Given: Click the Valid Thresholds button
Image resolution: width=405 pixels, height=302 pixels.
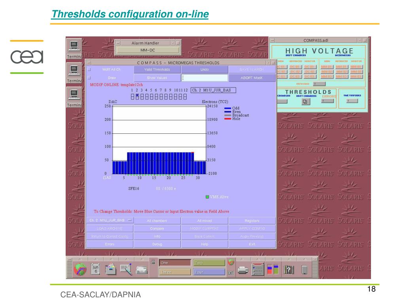Looking at the screenshot, I should (x=157, y=70).
